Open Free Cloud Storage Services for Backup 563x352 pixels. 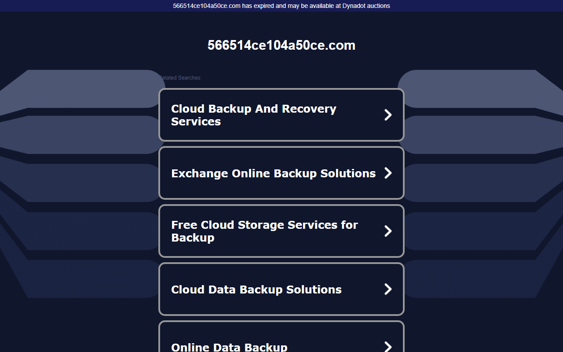click(x=281, y=231)
